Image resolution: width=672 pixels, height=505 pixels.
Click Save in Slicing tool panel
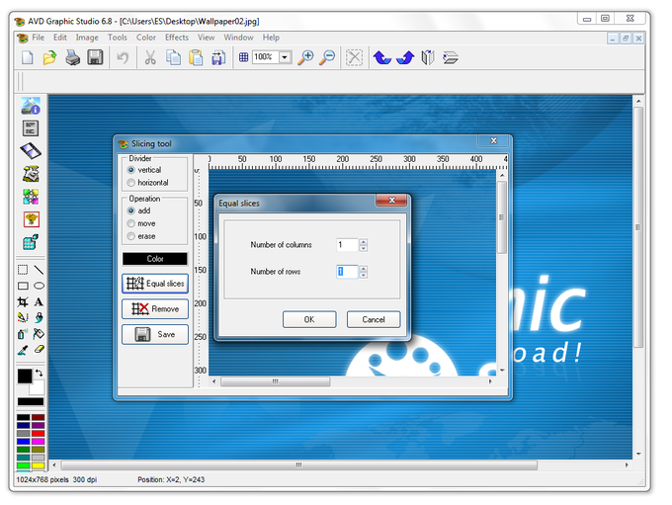tap(155, 334)
